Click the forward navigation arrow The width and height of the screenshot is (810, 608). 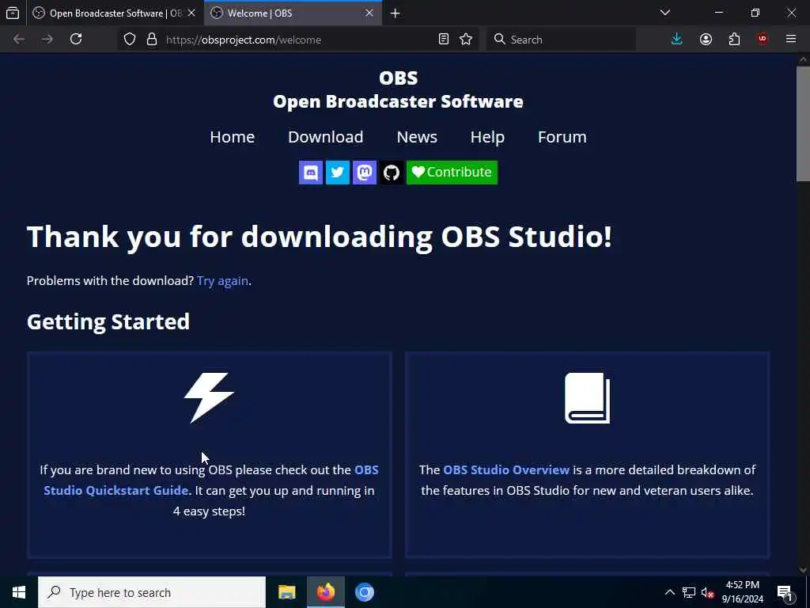[x=47, y=40]
